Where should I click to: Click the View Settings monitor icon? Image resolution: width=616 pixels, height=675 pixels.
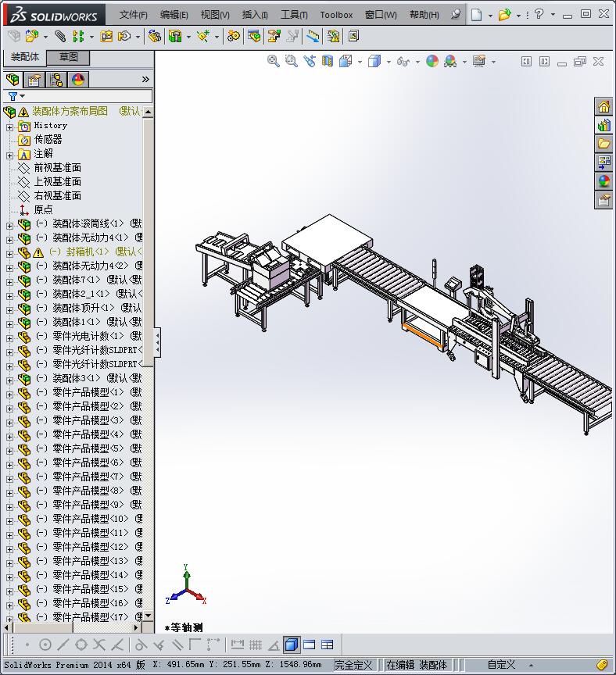pyautogui.click(x=479, y=61)
